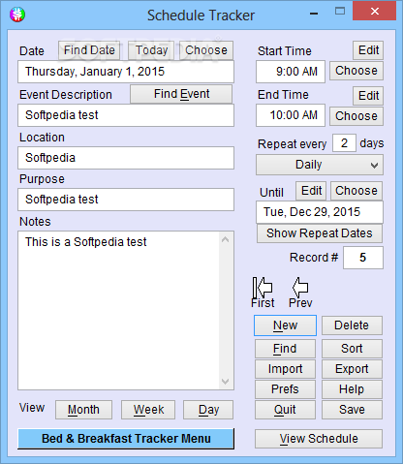Viewport: 403px width, 464px height.
Task: Click the Quit button
Action: 285,410
